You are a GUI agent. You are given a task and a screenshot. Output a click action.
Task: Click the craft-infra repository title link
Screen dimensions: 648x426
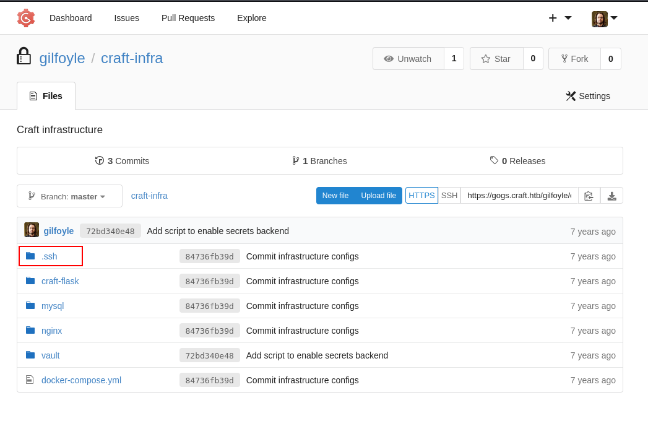(132, 58)
